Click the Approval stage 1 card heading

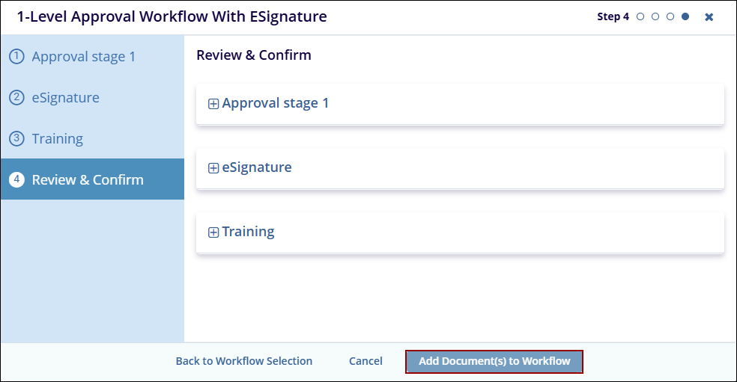click(276, 103)
